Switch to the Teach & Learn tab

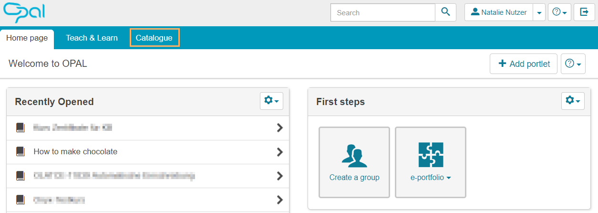(92, 38)
